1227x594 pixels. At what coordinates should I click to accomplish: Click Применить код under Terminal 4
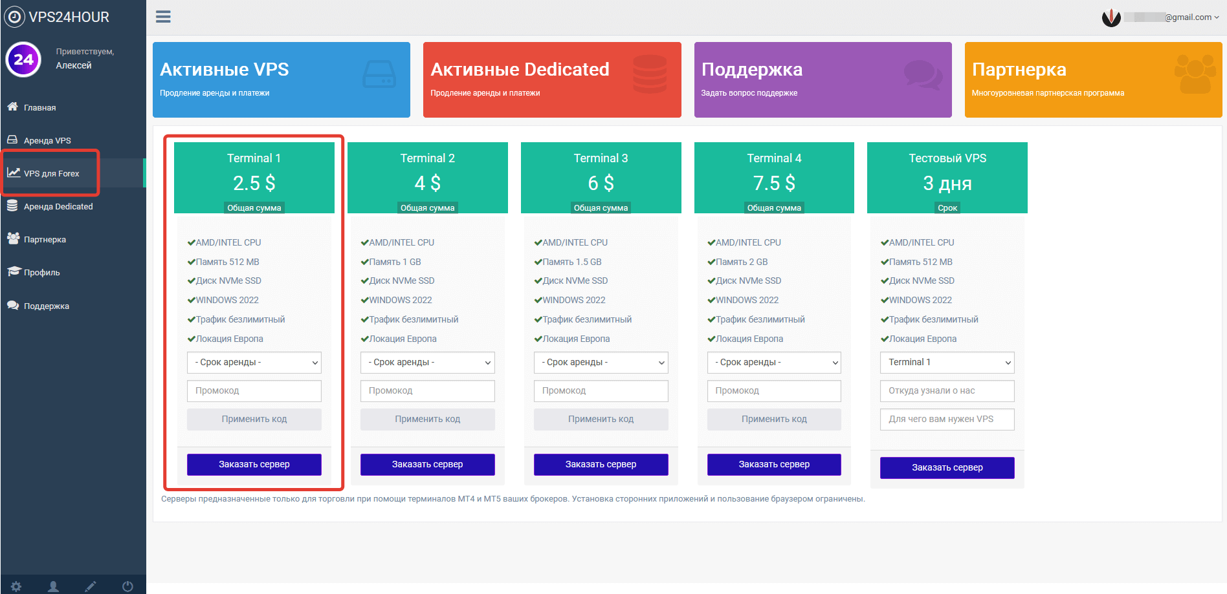pyautogui.click(x=774, y=419)
